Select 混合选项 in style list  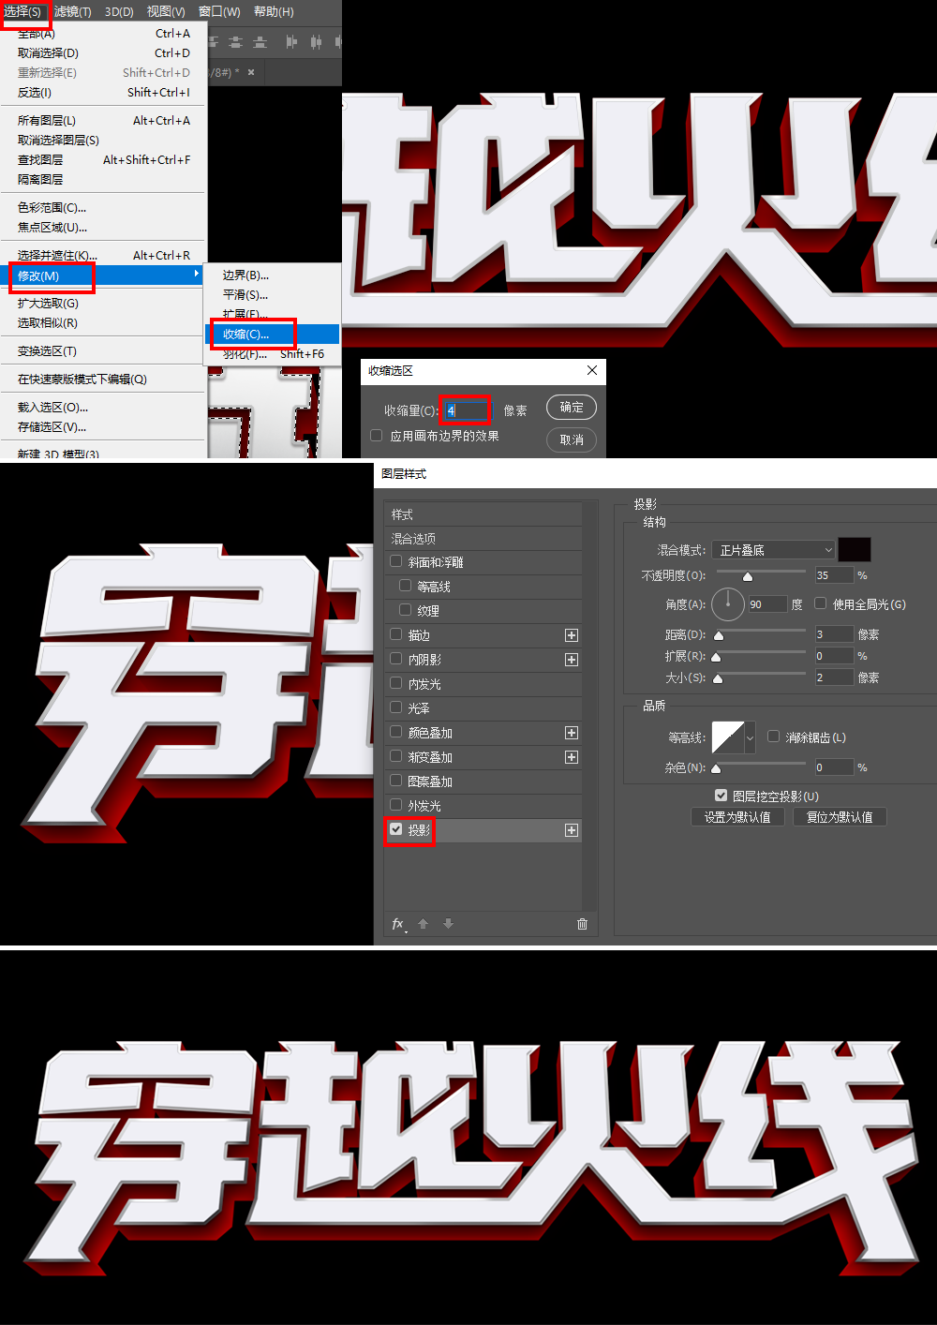(x=483, y=539)
